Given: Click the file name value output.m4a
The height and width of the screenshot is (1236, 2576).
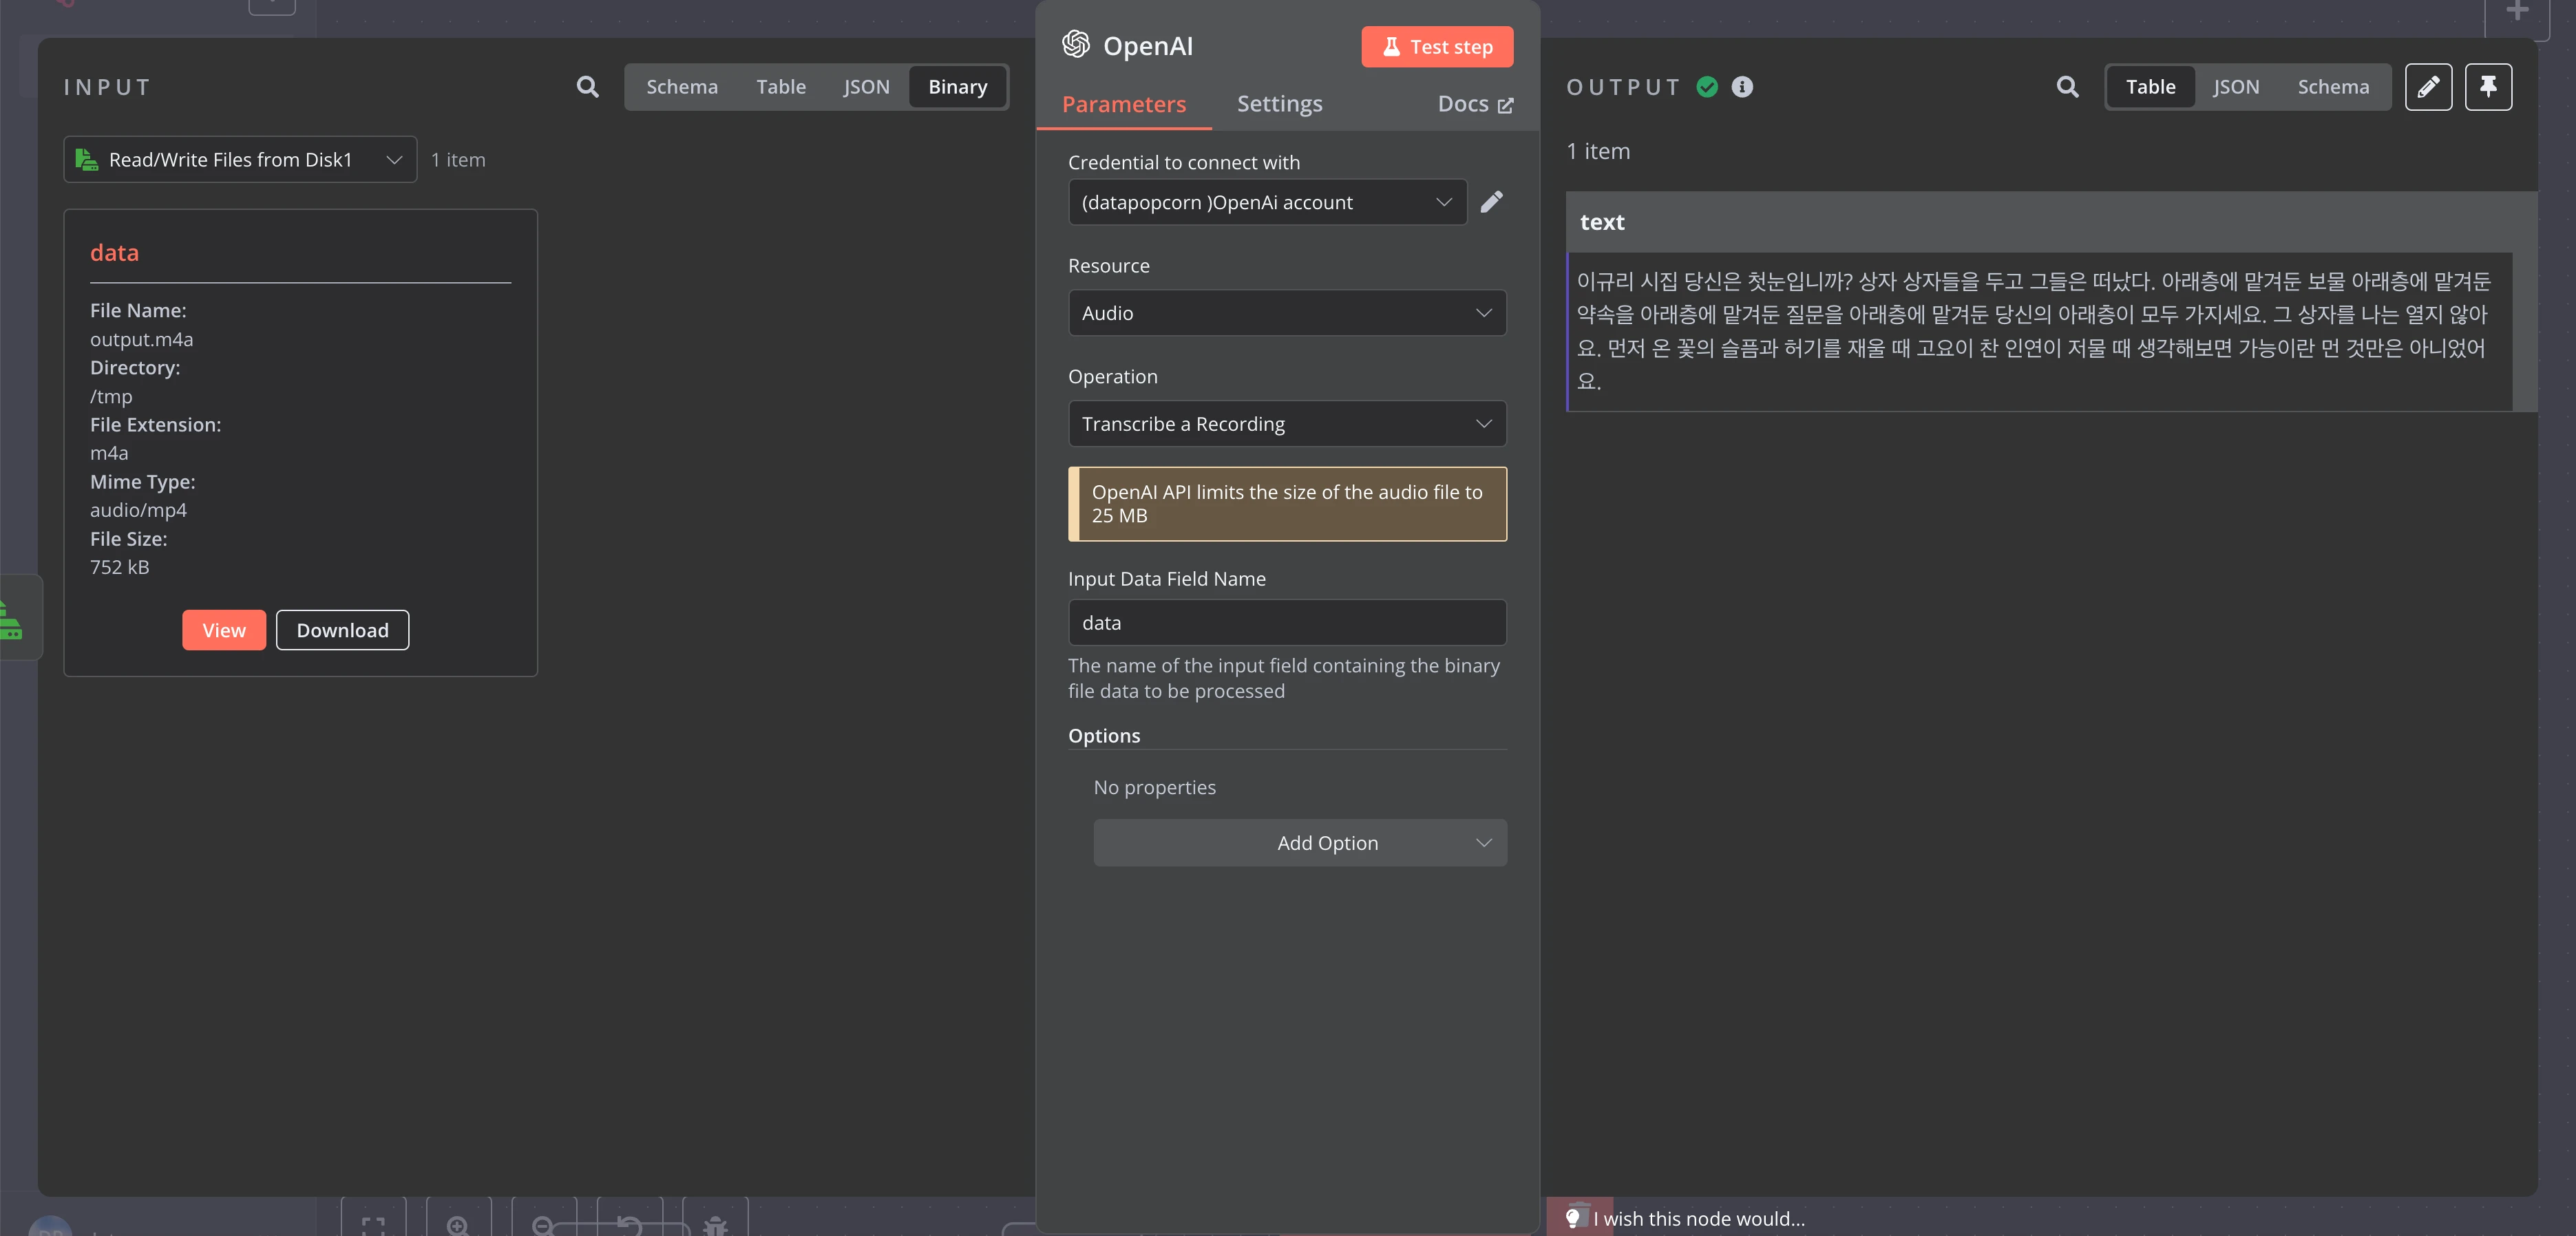Looking at the screenshot, I should coord(142,340).
